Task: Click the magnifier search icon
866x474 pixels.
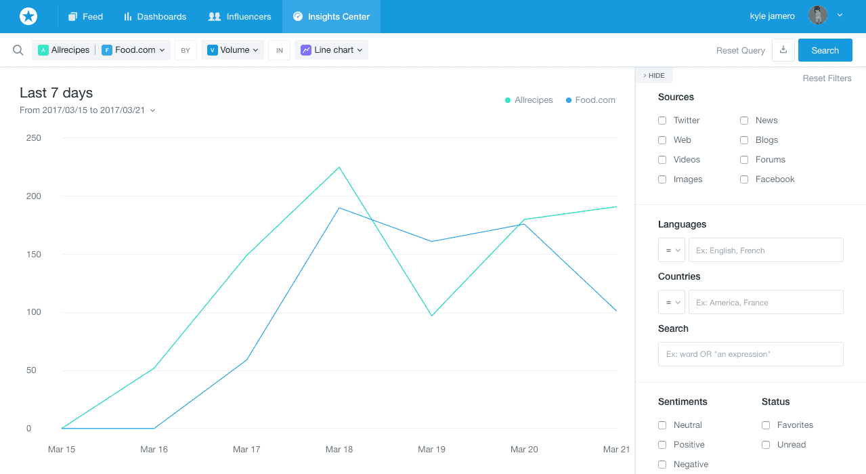Action: coord(18,50)
